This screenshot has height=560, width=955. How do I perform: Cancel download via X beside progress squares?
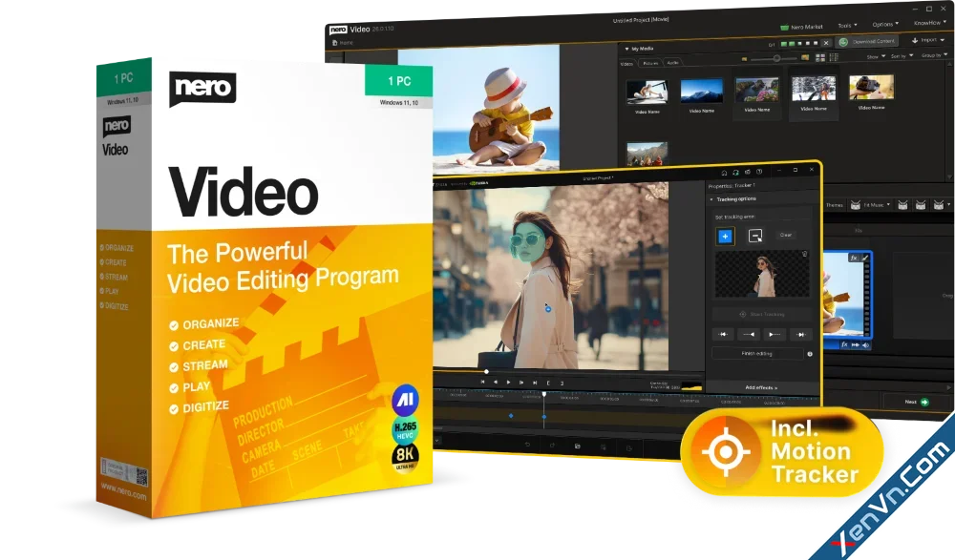(x=826, y=43)
